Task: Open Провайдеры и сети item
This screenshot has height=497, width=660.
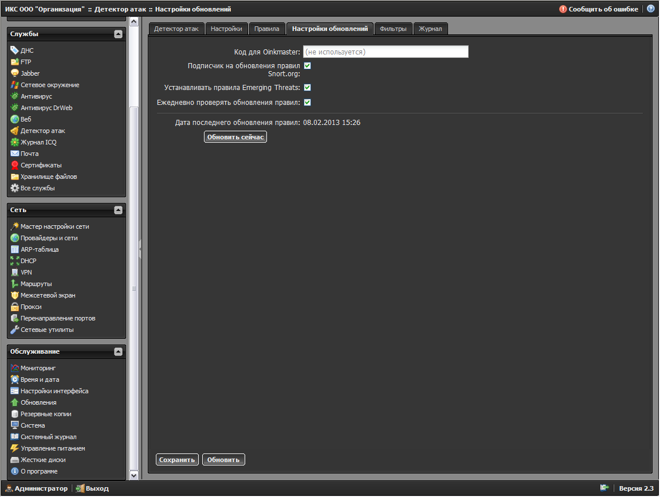Action: pos(44,238)
